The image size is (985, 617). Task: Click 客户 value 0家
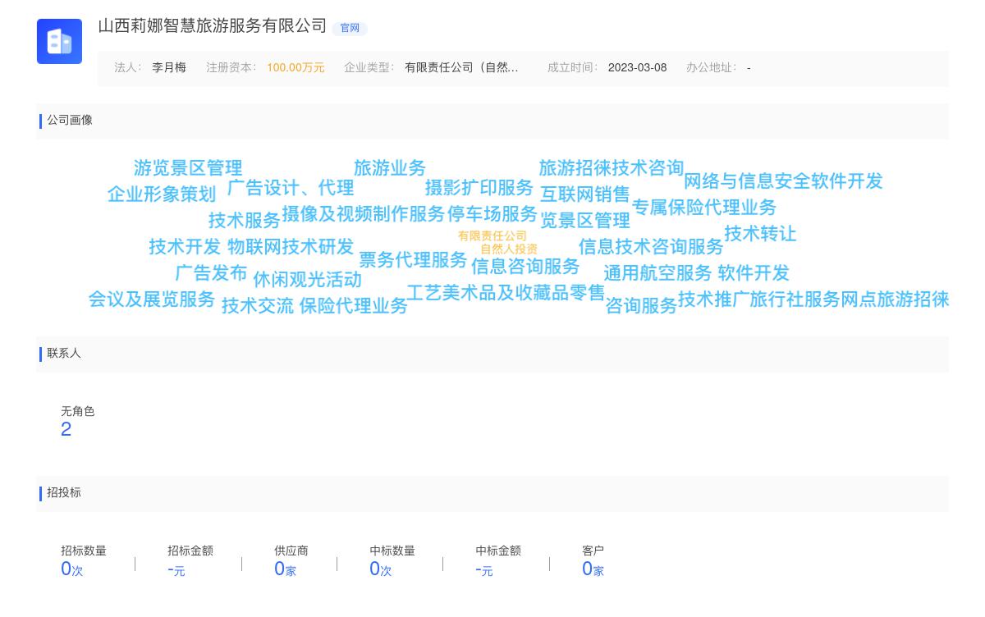tap(593, 569)
